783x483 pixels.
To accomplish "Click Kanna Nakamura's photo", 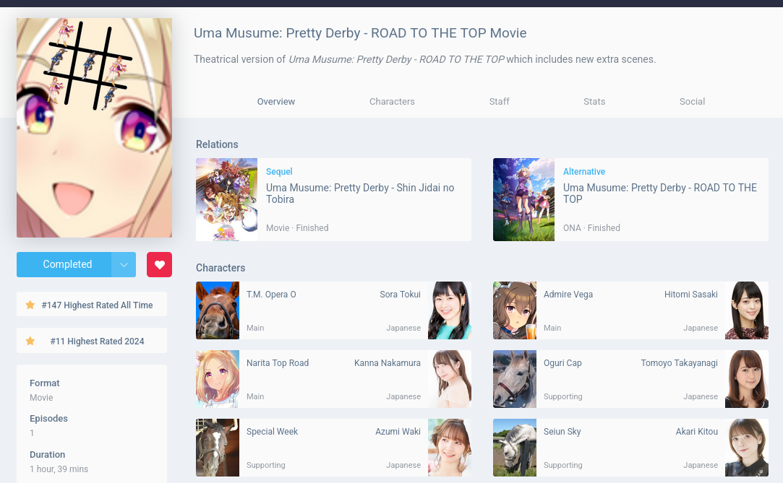I will [450, 379].
